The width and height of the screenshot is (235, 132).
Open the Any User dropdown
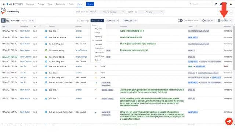coord(151,12)
